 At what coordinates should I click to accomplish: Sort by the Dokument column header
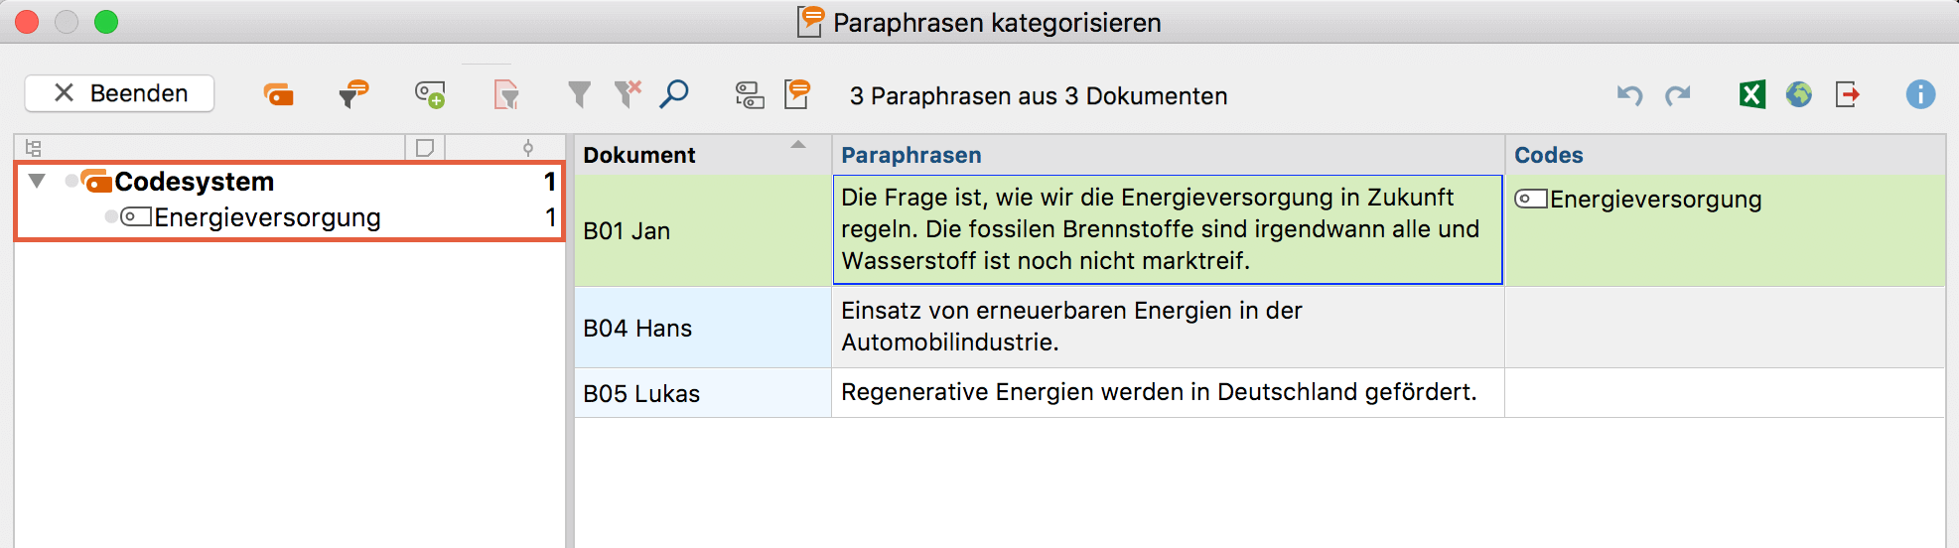pos(703,155)
